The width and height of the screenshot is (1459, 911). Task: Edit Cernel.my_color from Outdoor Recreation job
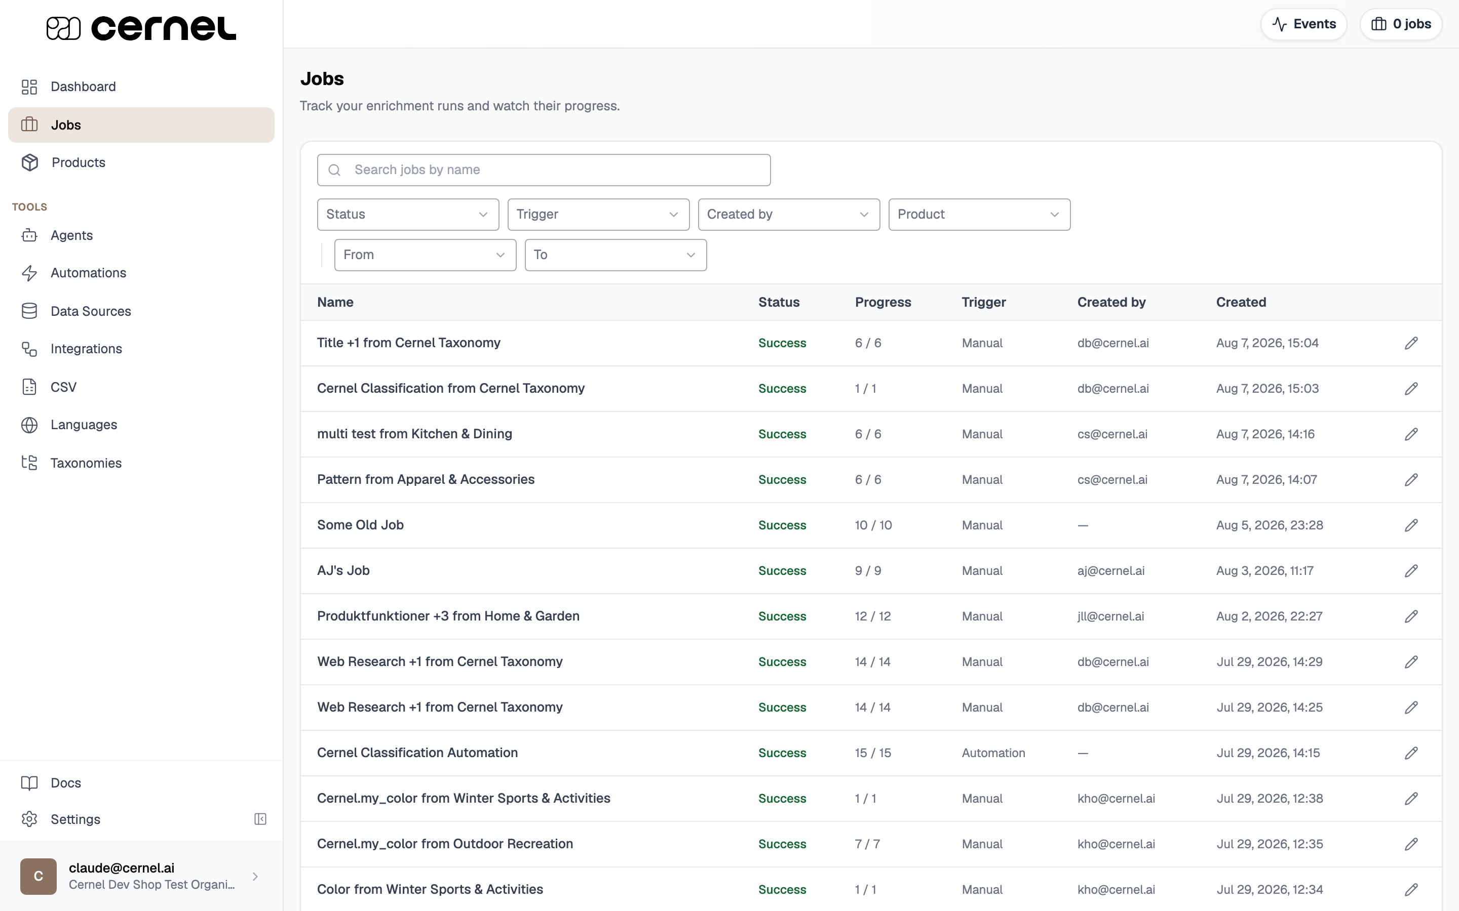1411,844
